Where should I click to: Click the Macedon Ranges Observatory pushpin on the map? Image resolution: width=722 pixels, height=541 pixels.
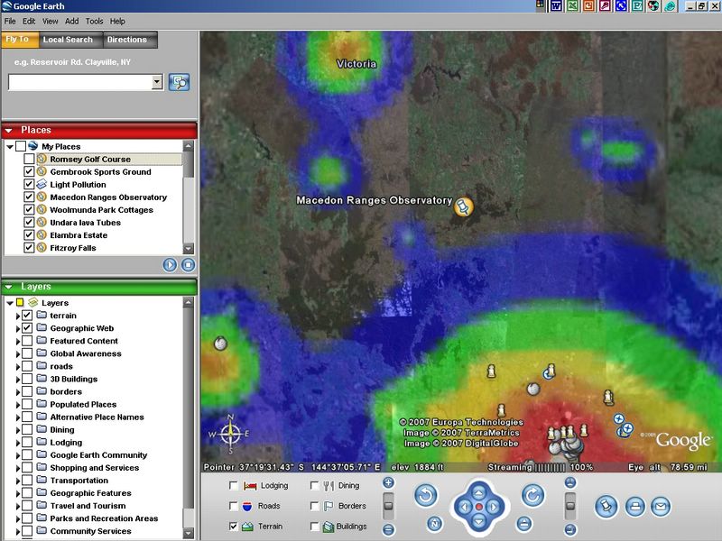[x=463, y=206]
